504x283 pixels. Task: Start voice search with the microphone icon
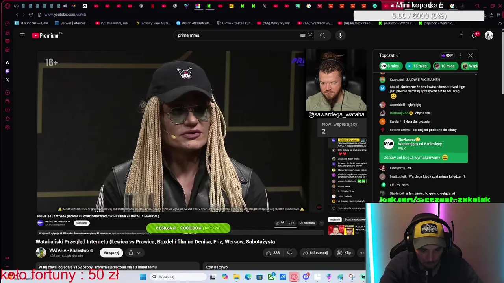coord(341,35)
